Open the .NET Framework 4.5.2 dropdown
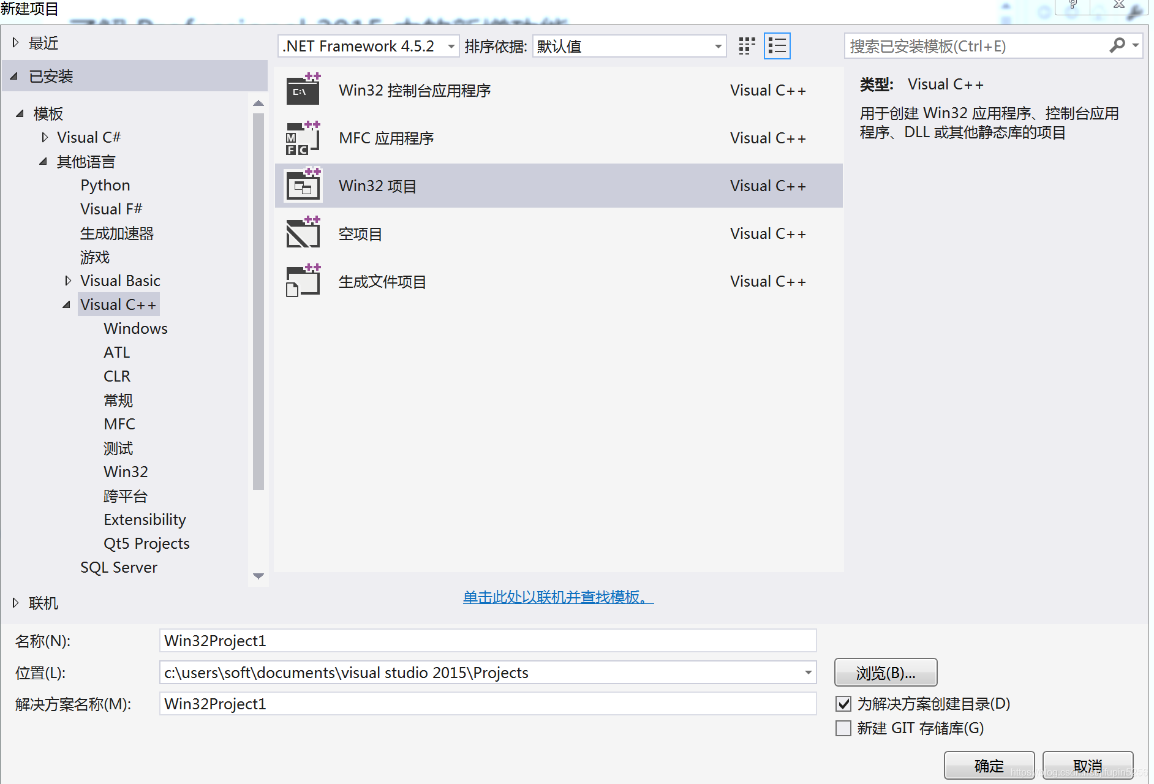1154x784 pixels. 451,45
